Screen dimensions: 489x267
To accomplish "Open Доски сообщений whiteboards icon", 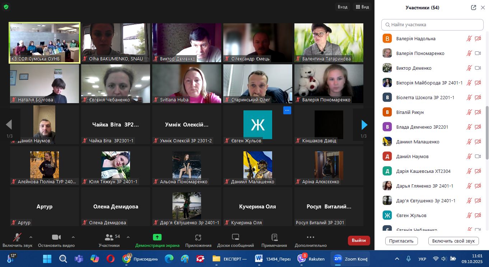I will (236, 238).
